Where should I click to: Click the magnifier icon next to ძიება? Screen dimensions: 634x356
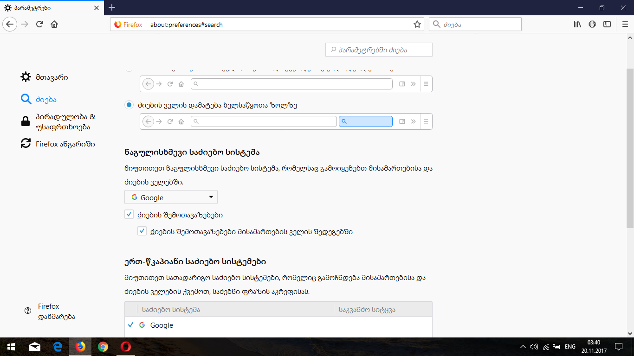point(26,99)
